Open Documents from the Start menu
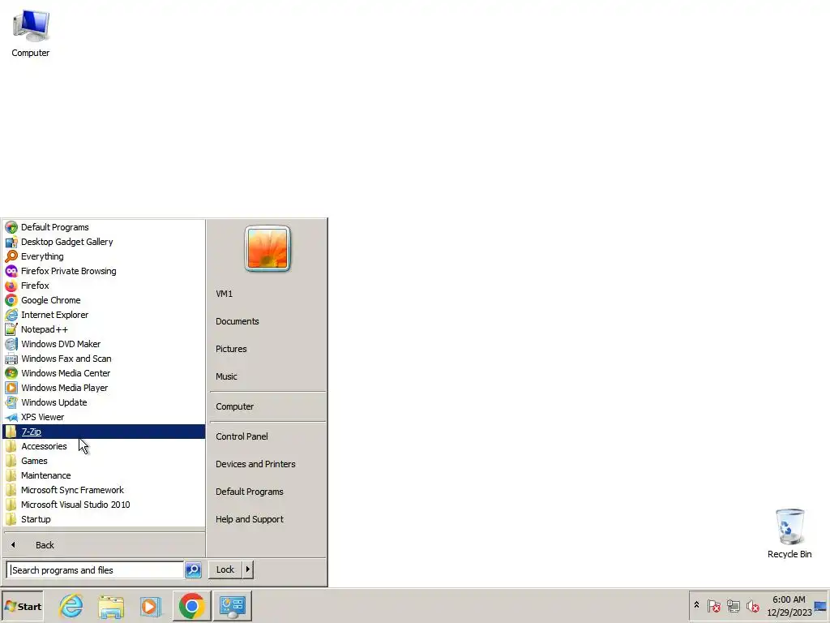This screenshot has height=623, width=830. [267, 321]
